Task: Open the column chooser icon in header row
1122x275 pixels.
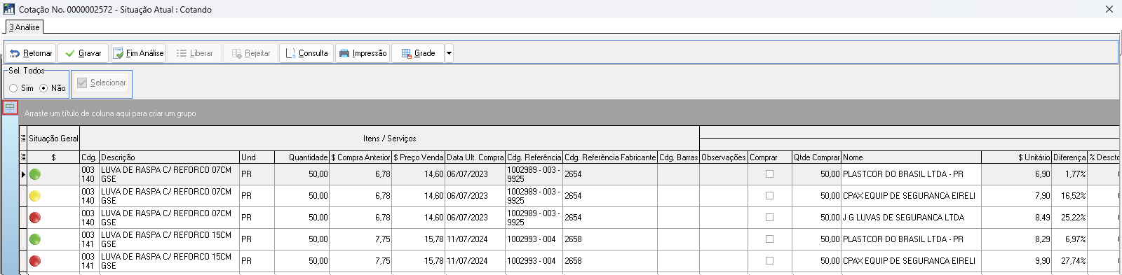Action: pyautogui.click(x=23, y=157)
